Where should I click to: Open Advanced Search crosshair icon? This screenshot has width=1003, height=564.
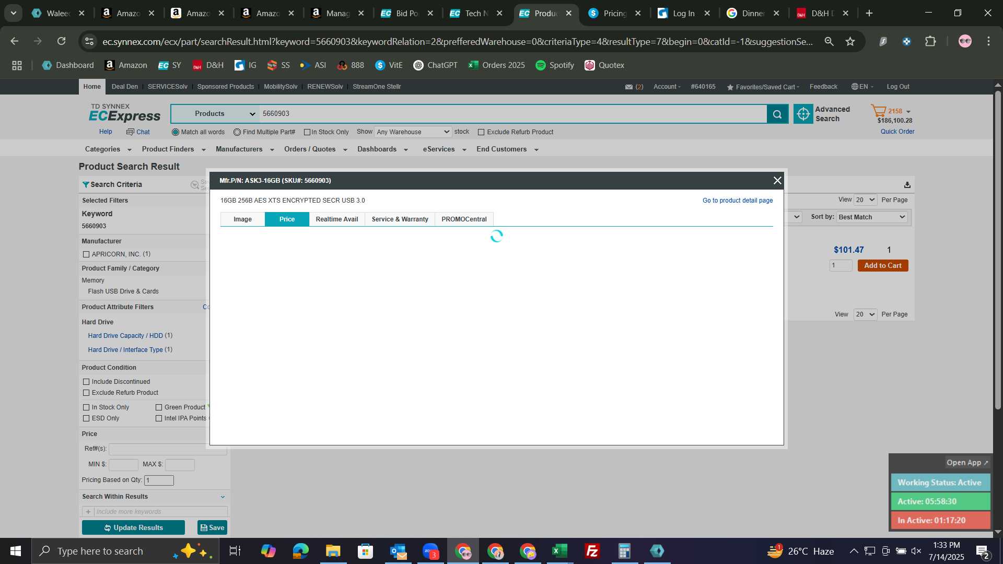coord(803,114)
